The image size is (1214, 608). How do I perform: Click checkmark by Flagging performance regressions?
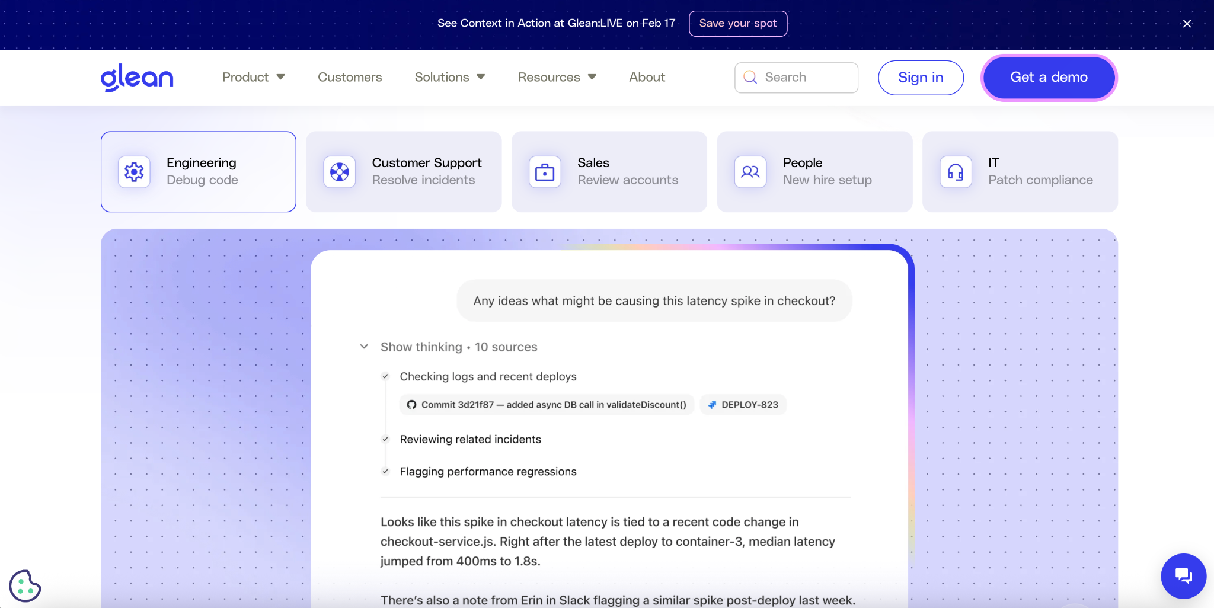385,472
